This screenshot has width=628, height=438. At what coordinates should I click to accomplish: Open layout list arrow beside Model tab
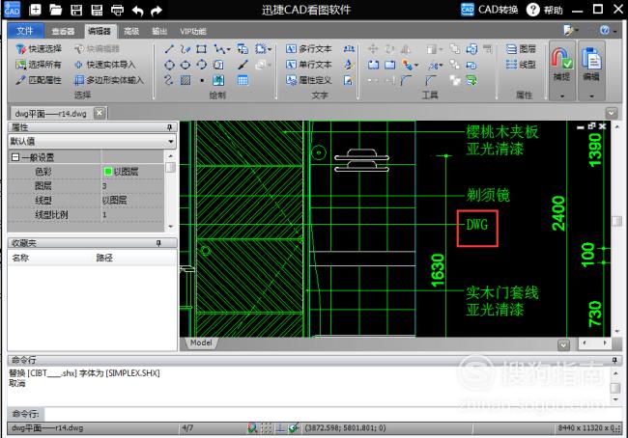[x=563, y=344]
